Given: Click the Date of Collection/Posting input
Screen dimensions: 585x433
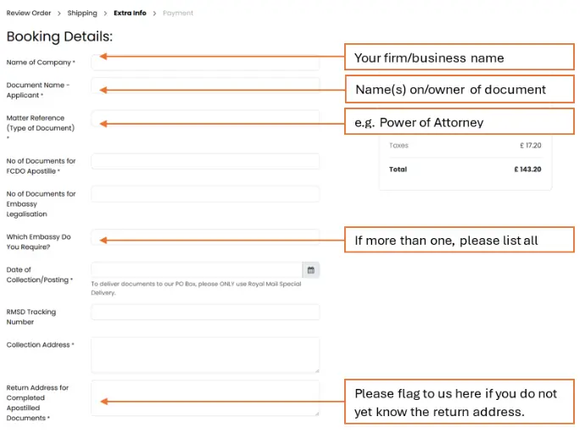Looking at the screenshot, I should coord(196,270).
